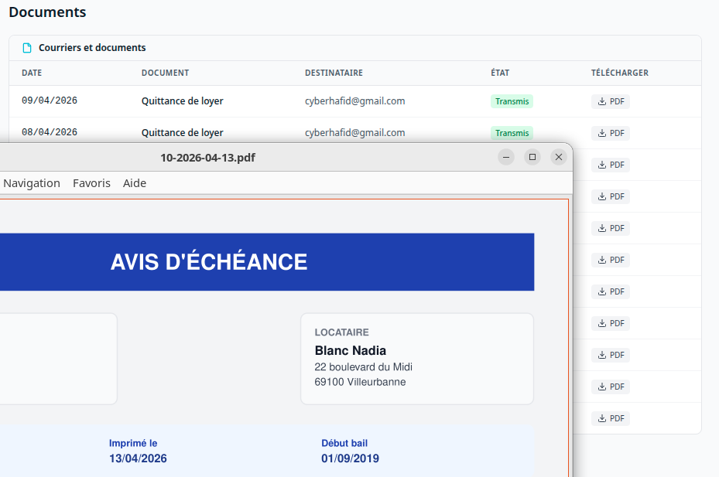Screen dimensions: 719x477
Task: Click the TÉLÉCHARGER column header
Action: pos(619,73)
